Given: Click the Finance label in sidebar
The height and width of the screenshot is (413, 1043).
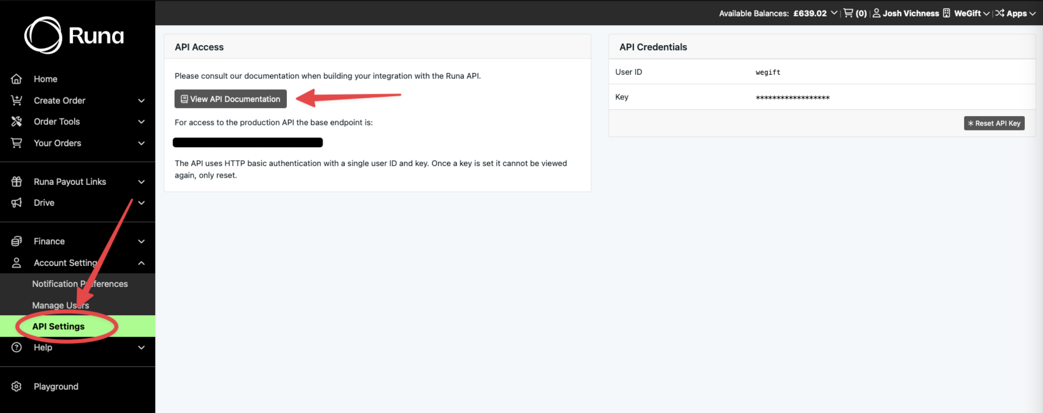Looking at the screenshot, I should coord(49,241).
